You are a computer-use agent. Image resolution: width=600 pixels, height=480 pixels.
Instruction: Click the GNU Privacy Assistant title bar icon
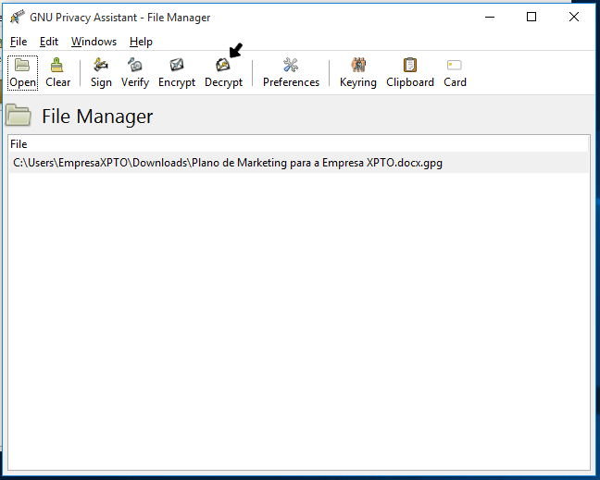tap(18, 18)
